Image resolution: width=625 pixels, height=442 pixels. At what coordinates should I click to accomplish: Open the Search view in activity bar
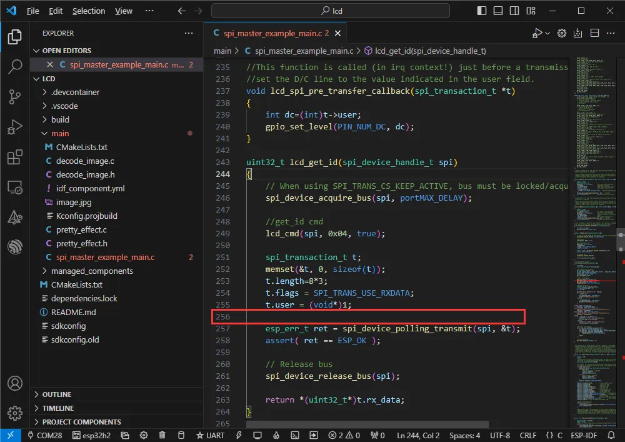[15, 66]
